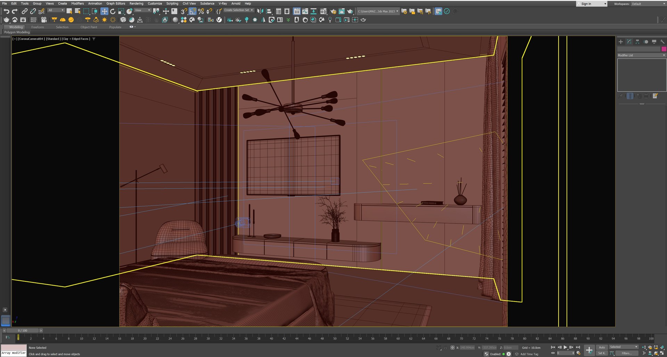Click the Time Configuration clock icon
Screen dimensions: 667x357
(x=579, y=353)
